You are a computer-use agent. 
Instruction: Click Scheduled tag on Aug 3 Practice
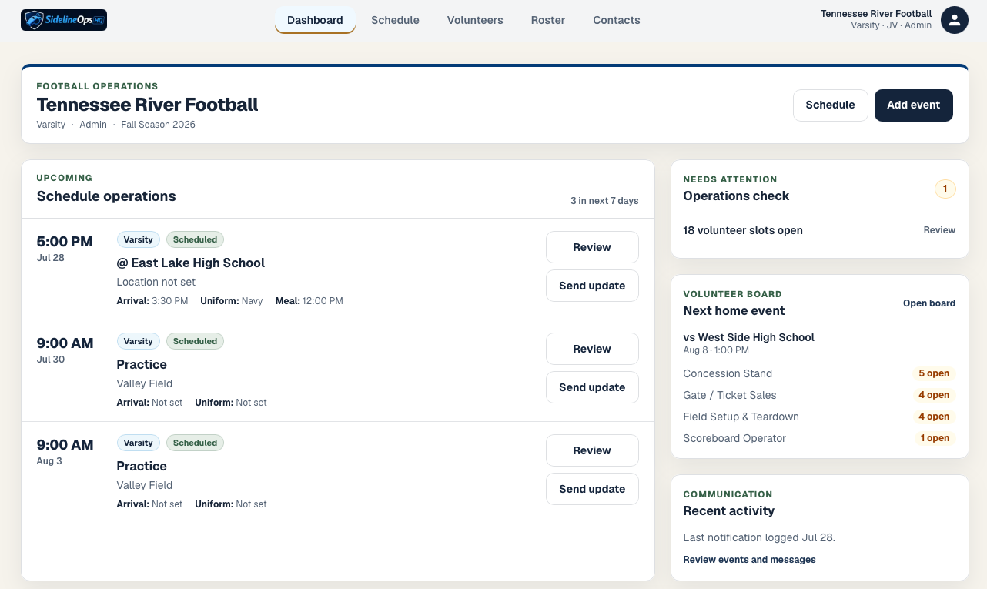[195, 443]
